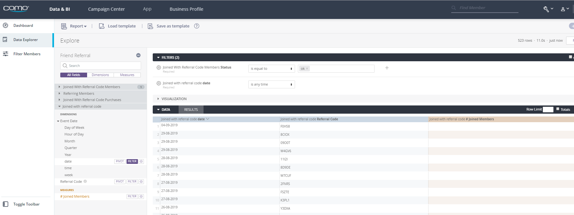
Task: Open the user account icon menu
Action: point(563,9)
